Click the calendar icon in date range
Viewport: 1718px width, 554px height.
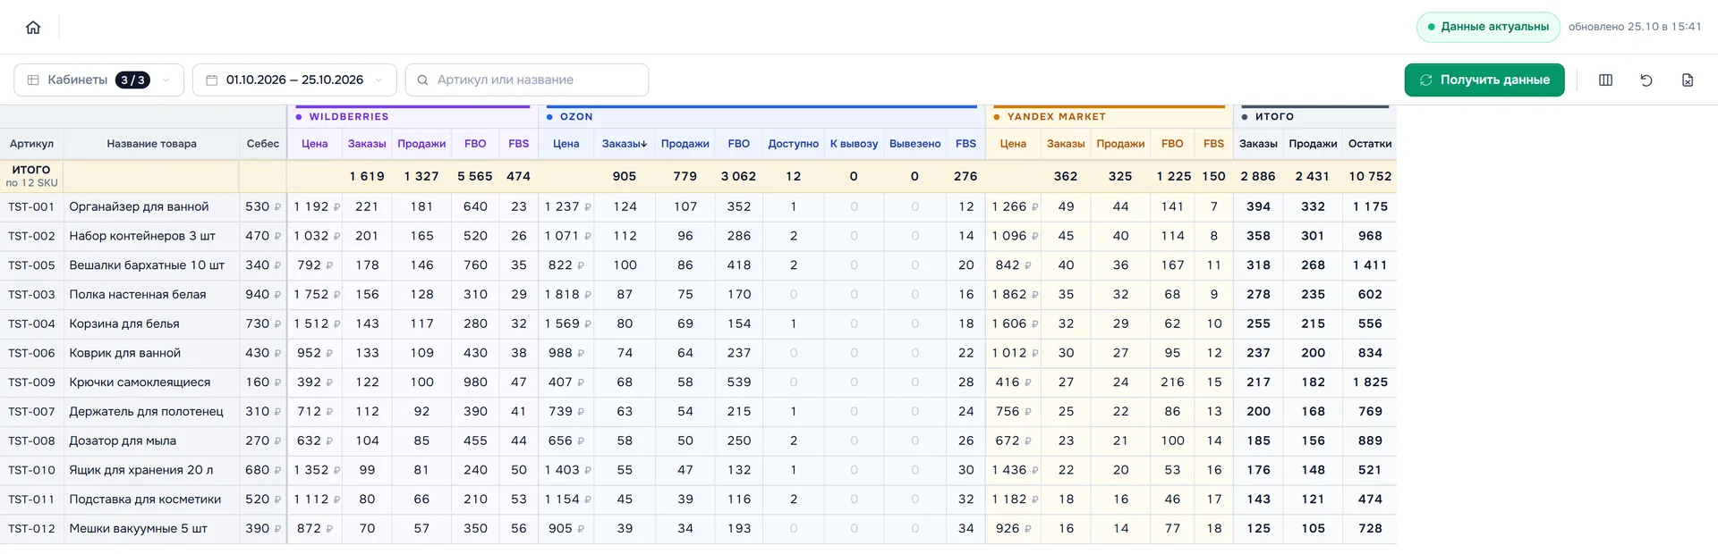coord(212,80)
